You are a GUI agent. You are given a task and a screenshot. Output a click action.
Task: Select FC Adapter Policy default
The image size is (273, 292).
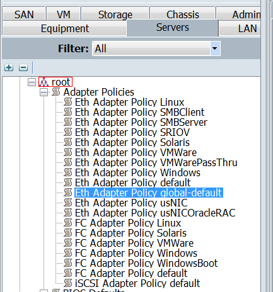131,273
